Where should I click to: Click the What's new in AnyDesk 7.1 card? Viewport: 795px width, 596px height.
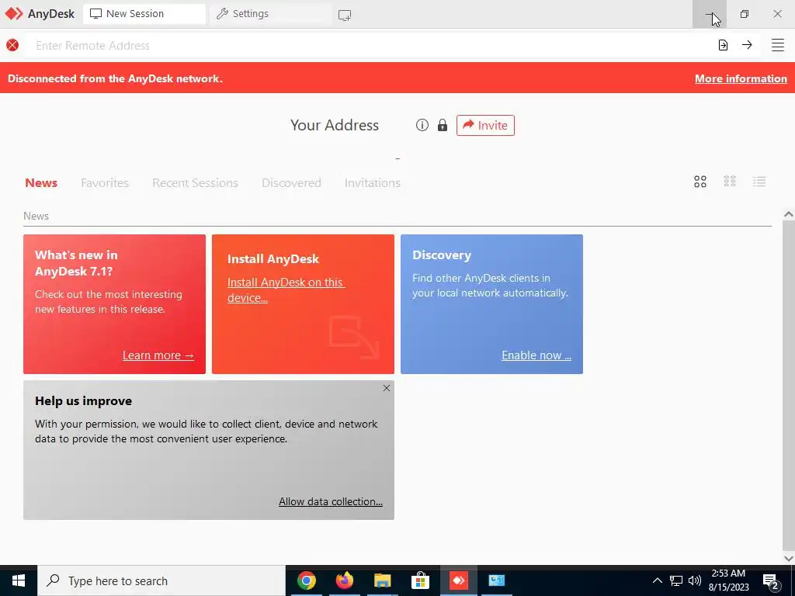click(115, 304)
